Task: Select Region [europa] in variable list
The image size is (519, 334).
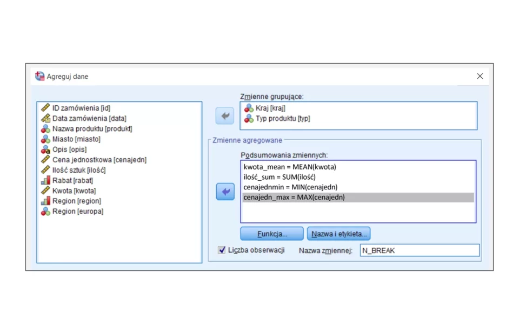Action: click(77, 212)
